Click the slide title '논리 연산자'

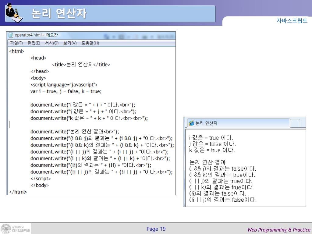(59, 13)
